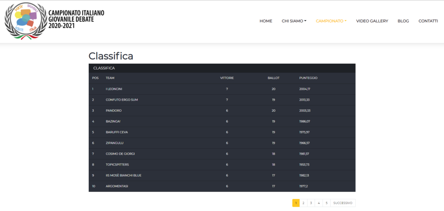444x211 pixels.
Task: Open the HOME menu item
Action: coord(266,21)
